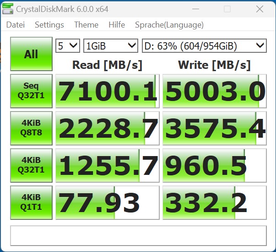Start the Seq Q32T1 test

(31, 91)
